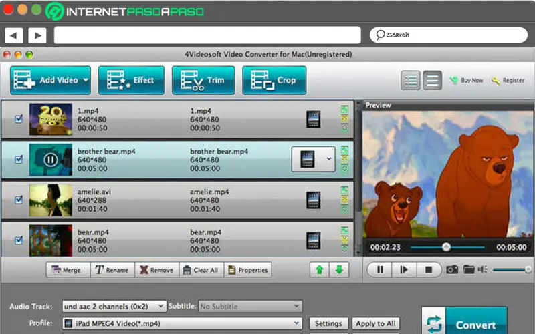
Task: Click the paused brother bear.mp4 thumbnail
Action: [51, 160]
